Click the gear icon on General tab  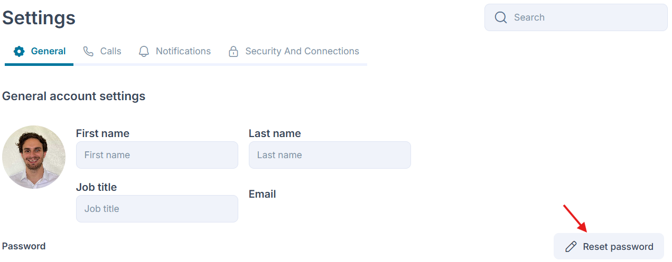19,51
